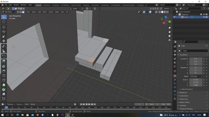The image size is (209, 117).
Task: Select the Transform tool
Action: click(x=4, y=41)
